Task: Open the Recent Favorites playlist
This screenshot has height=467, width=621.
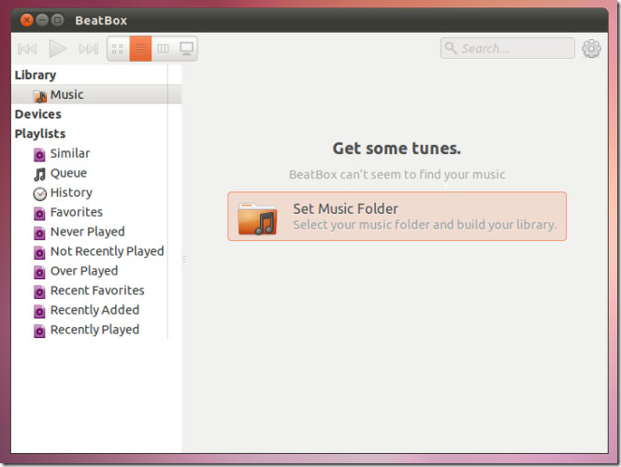Action: pyautogui.click(x=97, y=290)
